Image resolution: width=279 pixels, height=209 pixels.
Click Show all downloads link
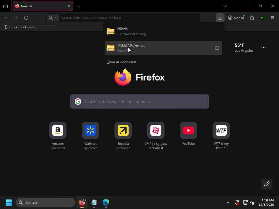pyautogui.click(x=122, y=62)
